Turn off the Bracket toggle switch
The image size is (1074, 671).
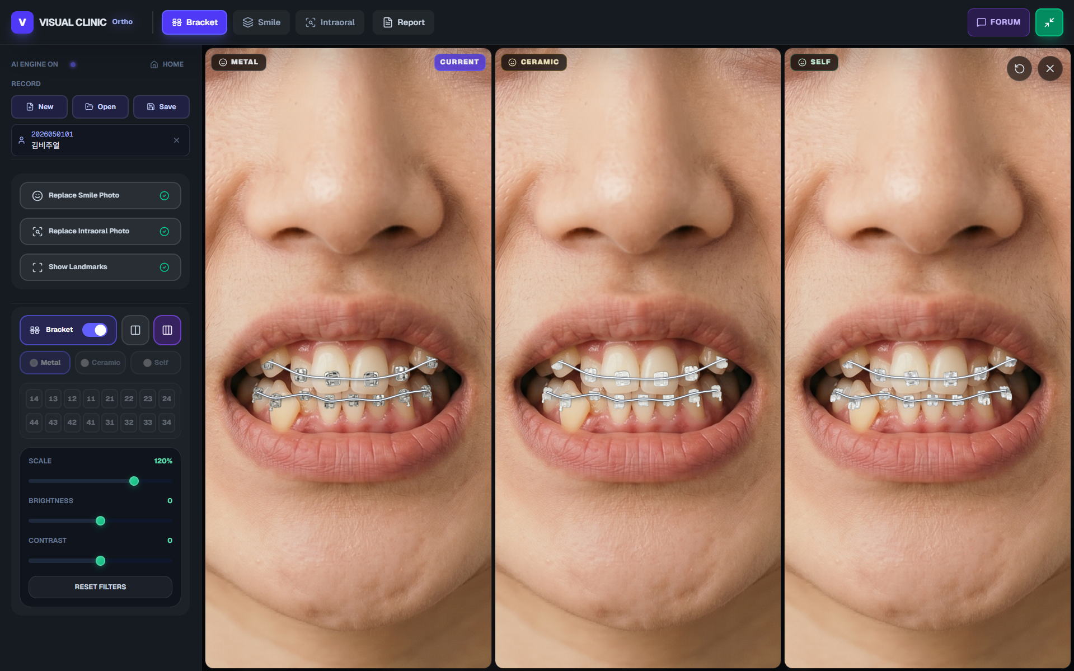point(95,330)
